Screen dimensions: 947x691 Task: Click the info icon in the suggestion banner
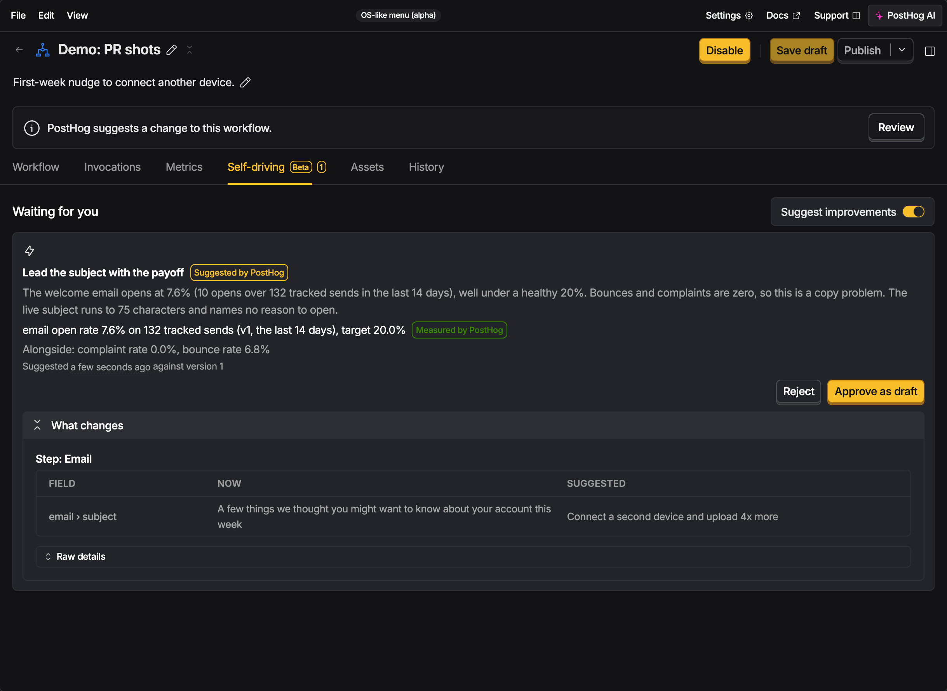(32, 128)
